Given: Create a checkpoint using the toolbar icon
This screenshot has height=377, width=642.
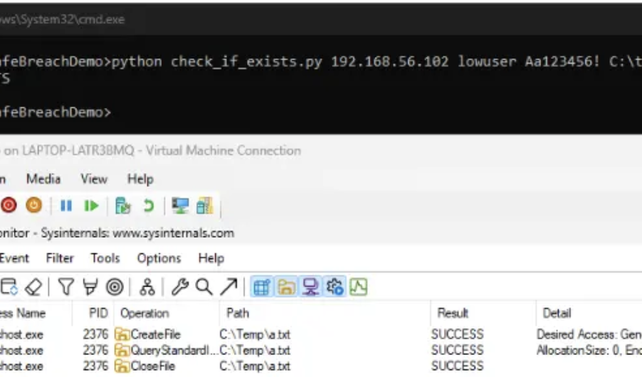Looking at the screenshot, I should 123,206.
